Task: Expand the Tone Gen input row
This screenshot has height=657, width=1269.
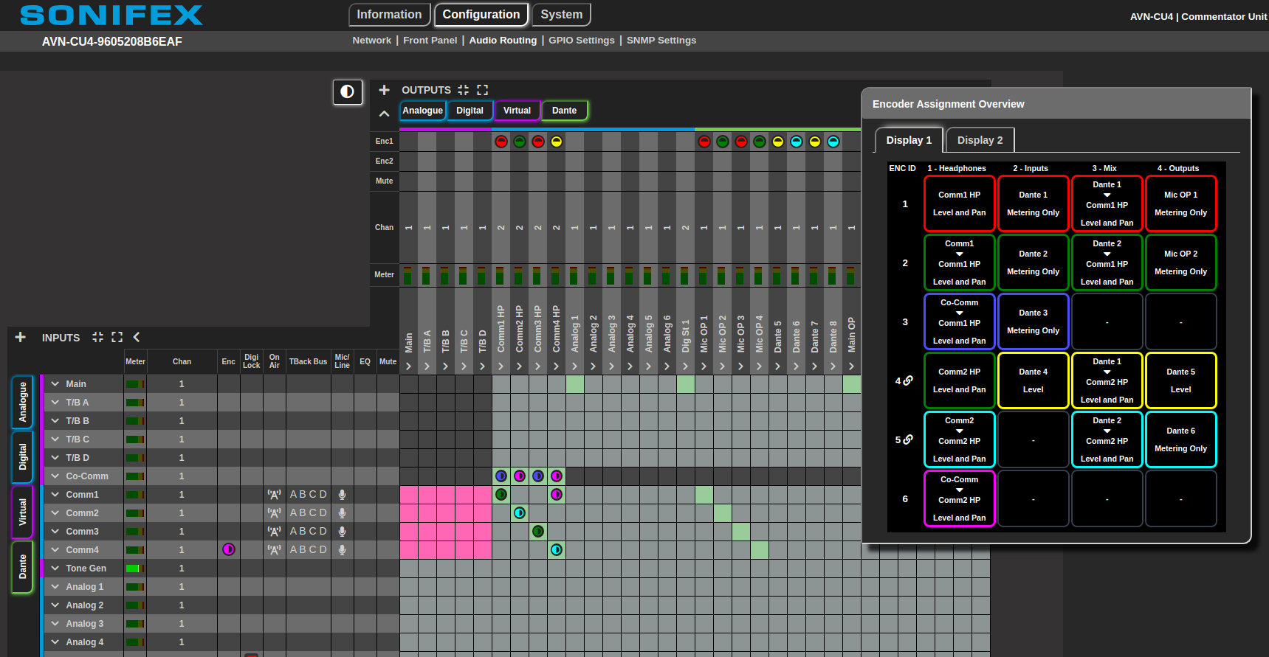Action: click(x=55, y=569)
